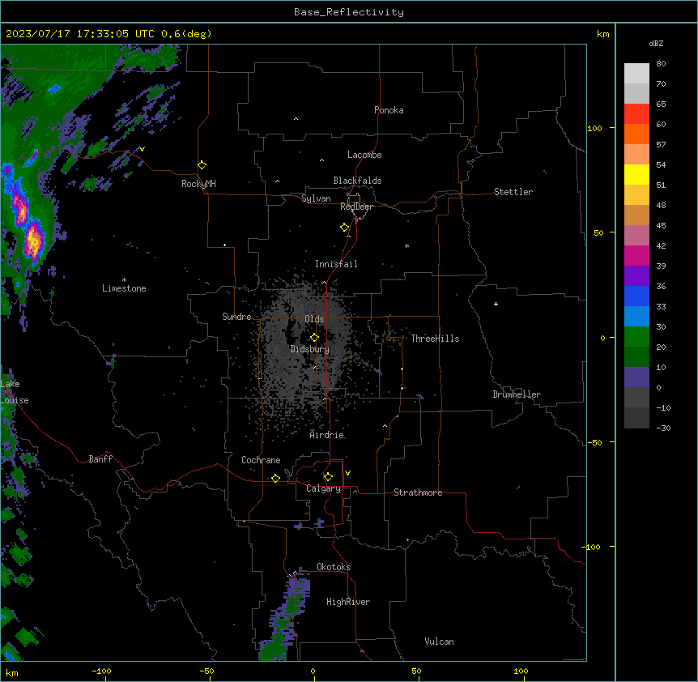
Task: Select the Airdrie label
Action: pos(327,435)
